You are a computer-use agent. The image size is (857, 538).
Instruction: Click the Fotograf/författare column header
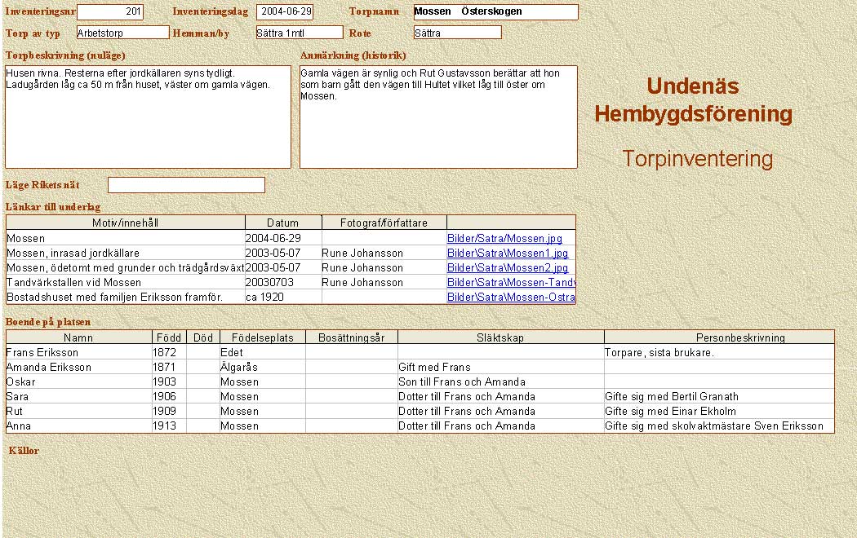[x=384, y=223]
